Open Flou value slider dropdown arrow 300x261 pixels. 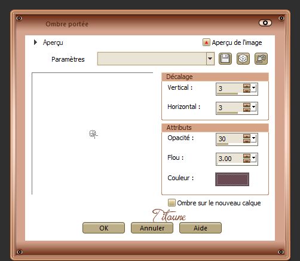(x=253, y=159)
